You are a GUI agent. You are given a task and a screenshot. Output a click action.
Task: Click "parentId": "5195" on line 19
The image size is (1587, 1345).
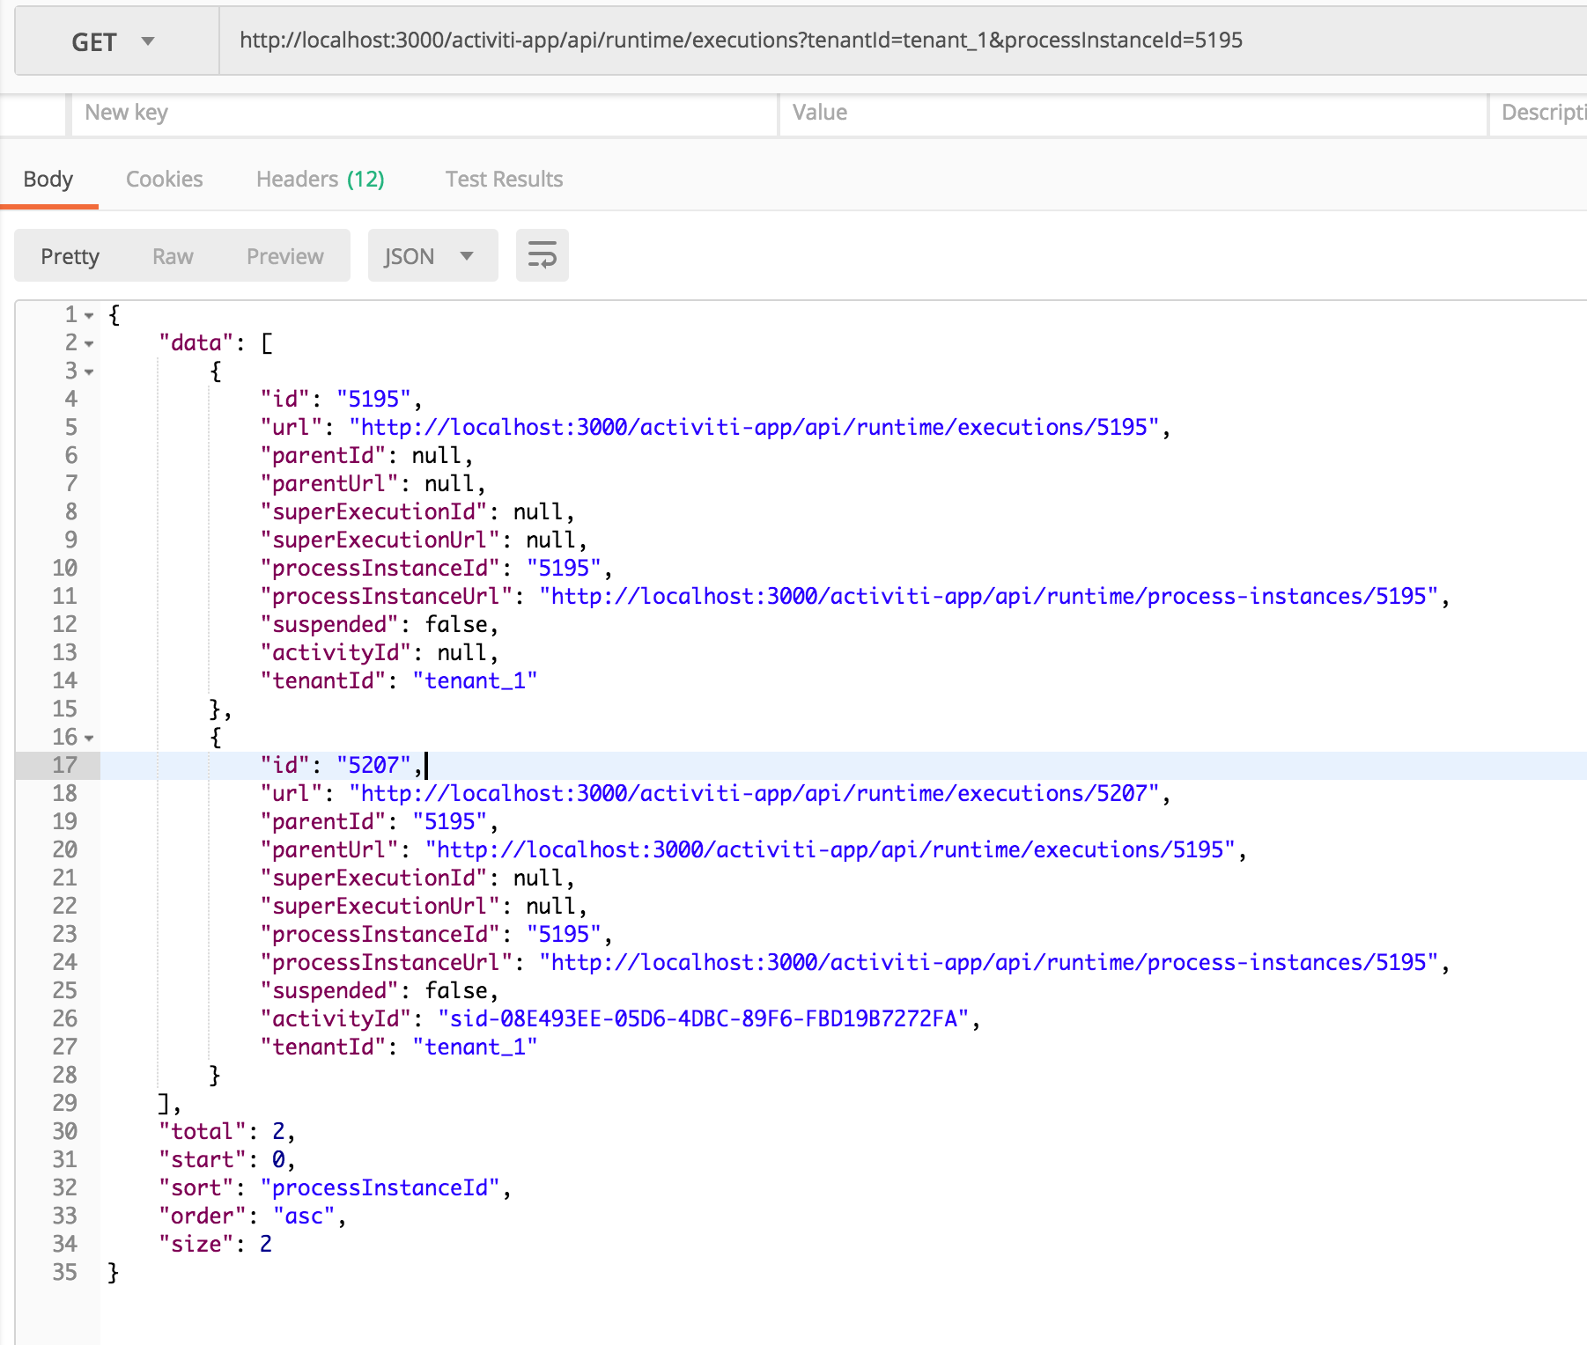click(380, 821)
